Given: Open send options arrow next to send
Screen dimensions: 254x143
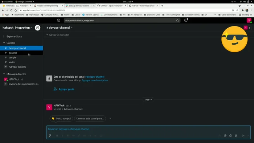Looking at the screenshot, I should [248, 135].
